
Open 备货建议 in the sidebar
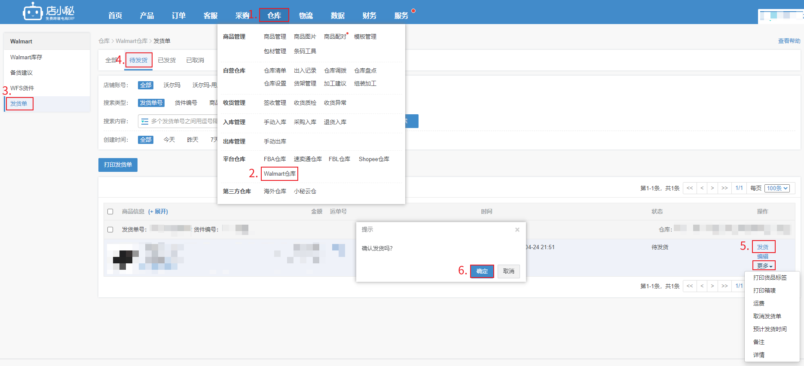point(21,73)
